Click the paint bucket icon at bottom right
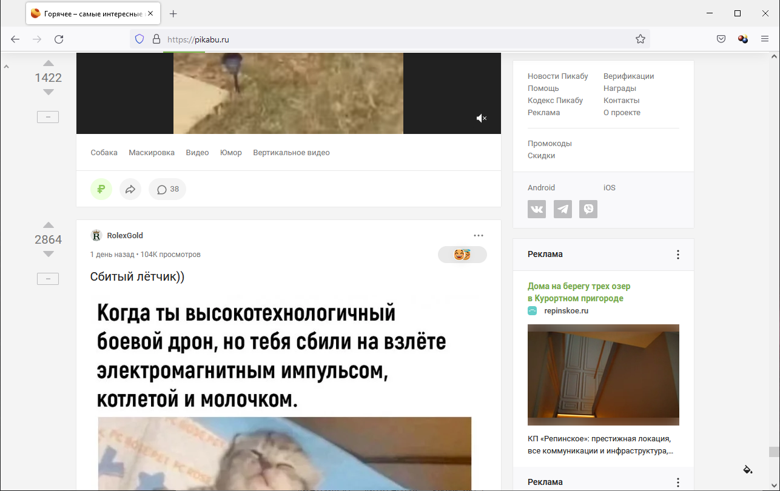 [x=748, y=469]
